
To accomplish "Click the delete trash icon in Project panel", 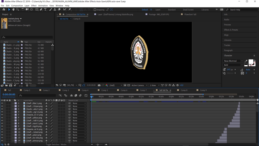I will pos(27,86).
